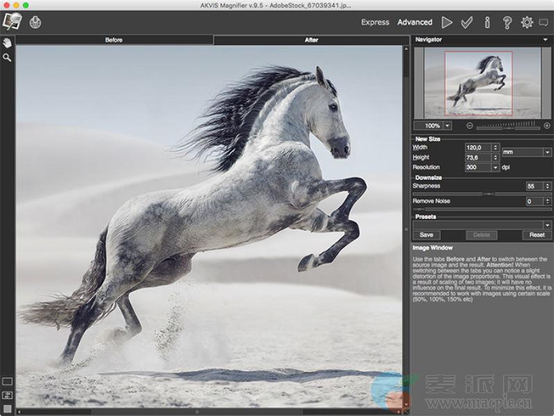The height and width of the screenshot is (416, 554).
Task: Open help with the question mark icon
Action: [x=507, y=22]
